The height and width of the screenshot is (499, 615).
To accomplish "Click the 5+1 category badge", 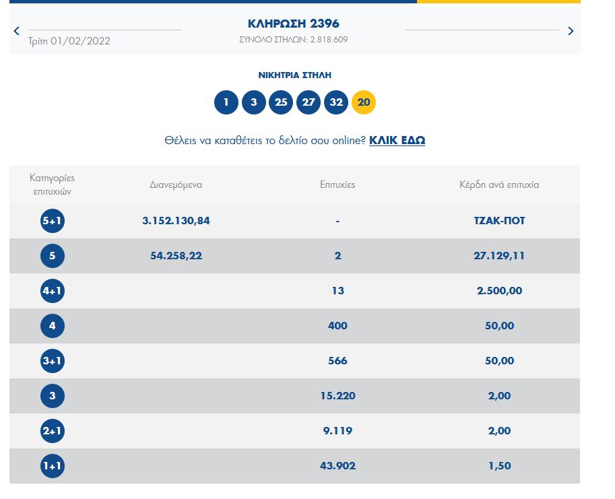I will click(53, 221).
